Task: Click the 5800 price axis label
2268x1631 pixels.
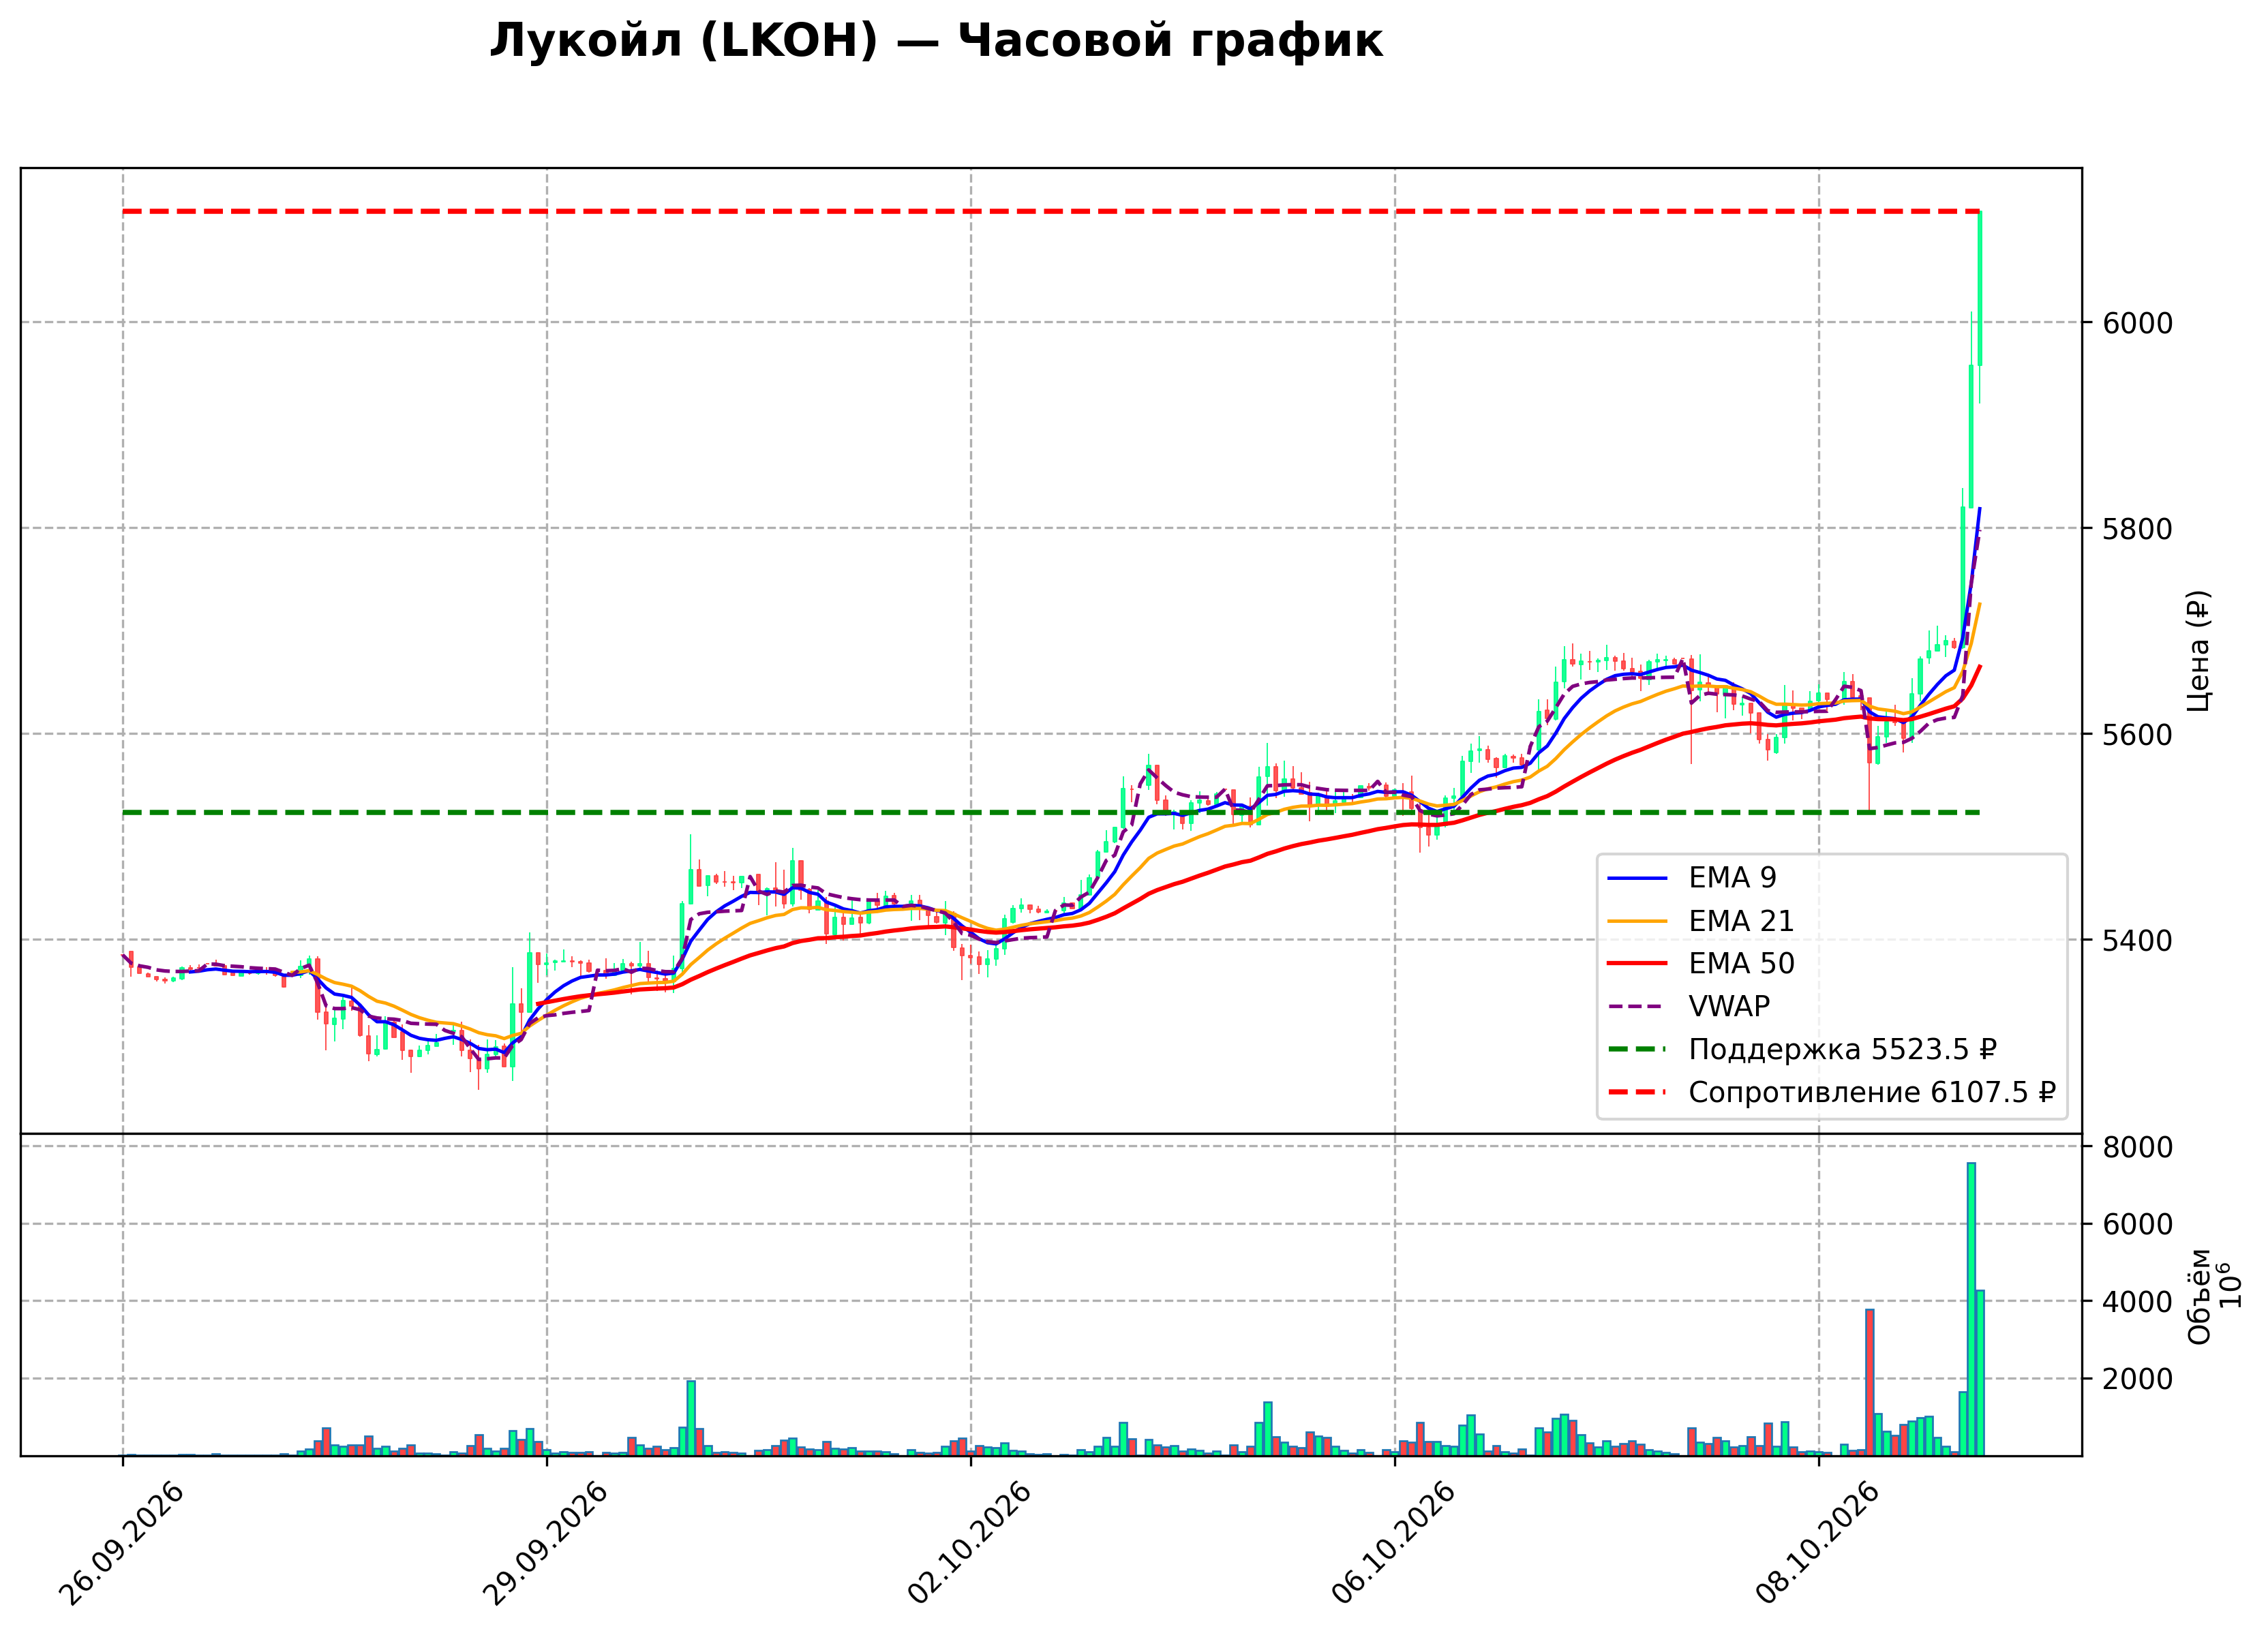Action: tap(2137, 529)
